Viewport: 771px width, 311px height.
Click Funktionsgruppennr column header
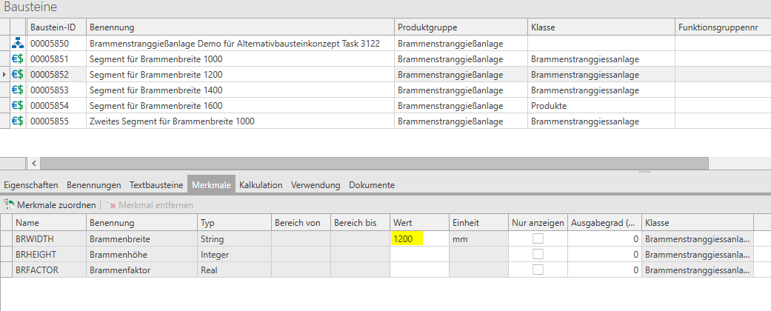[722, 27]
